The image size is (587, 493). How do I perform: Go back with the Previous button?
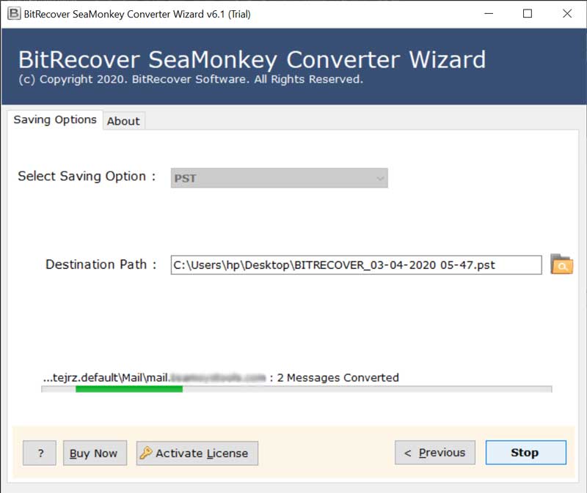(435, 452)
